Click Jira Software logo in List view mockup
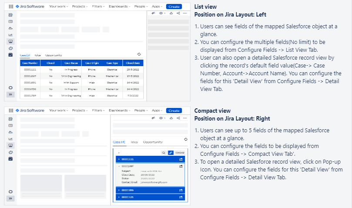Screen dimensions: 352x208 pos(30,7)
